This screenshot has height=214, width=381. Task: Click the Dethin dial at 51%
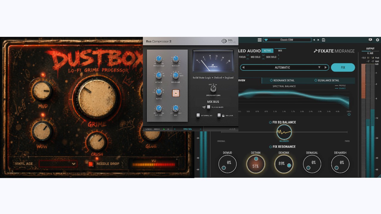[x=256, y=164]
